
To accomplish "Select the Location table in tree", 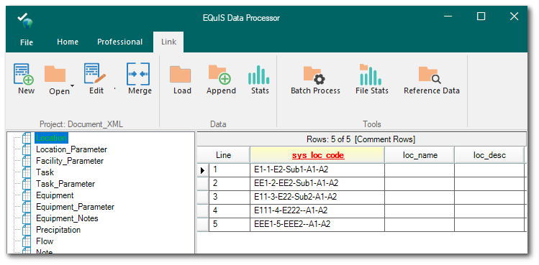I will point(51,138).
